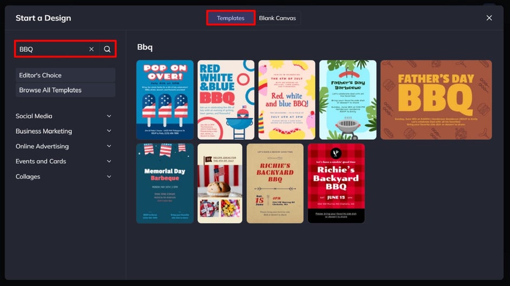Choose the Red White & Blue BBQ template
This screenshot has width=510, height=286.
pyautogui.click(x=226, y=100)
